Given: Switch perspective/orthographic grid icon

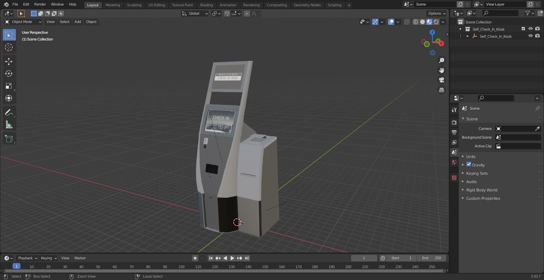Looking at the screenshot, I should (x=442, y=90).
